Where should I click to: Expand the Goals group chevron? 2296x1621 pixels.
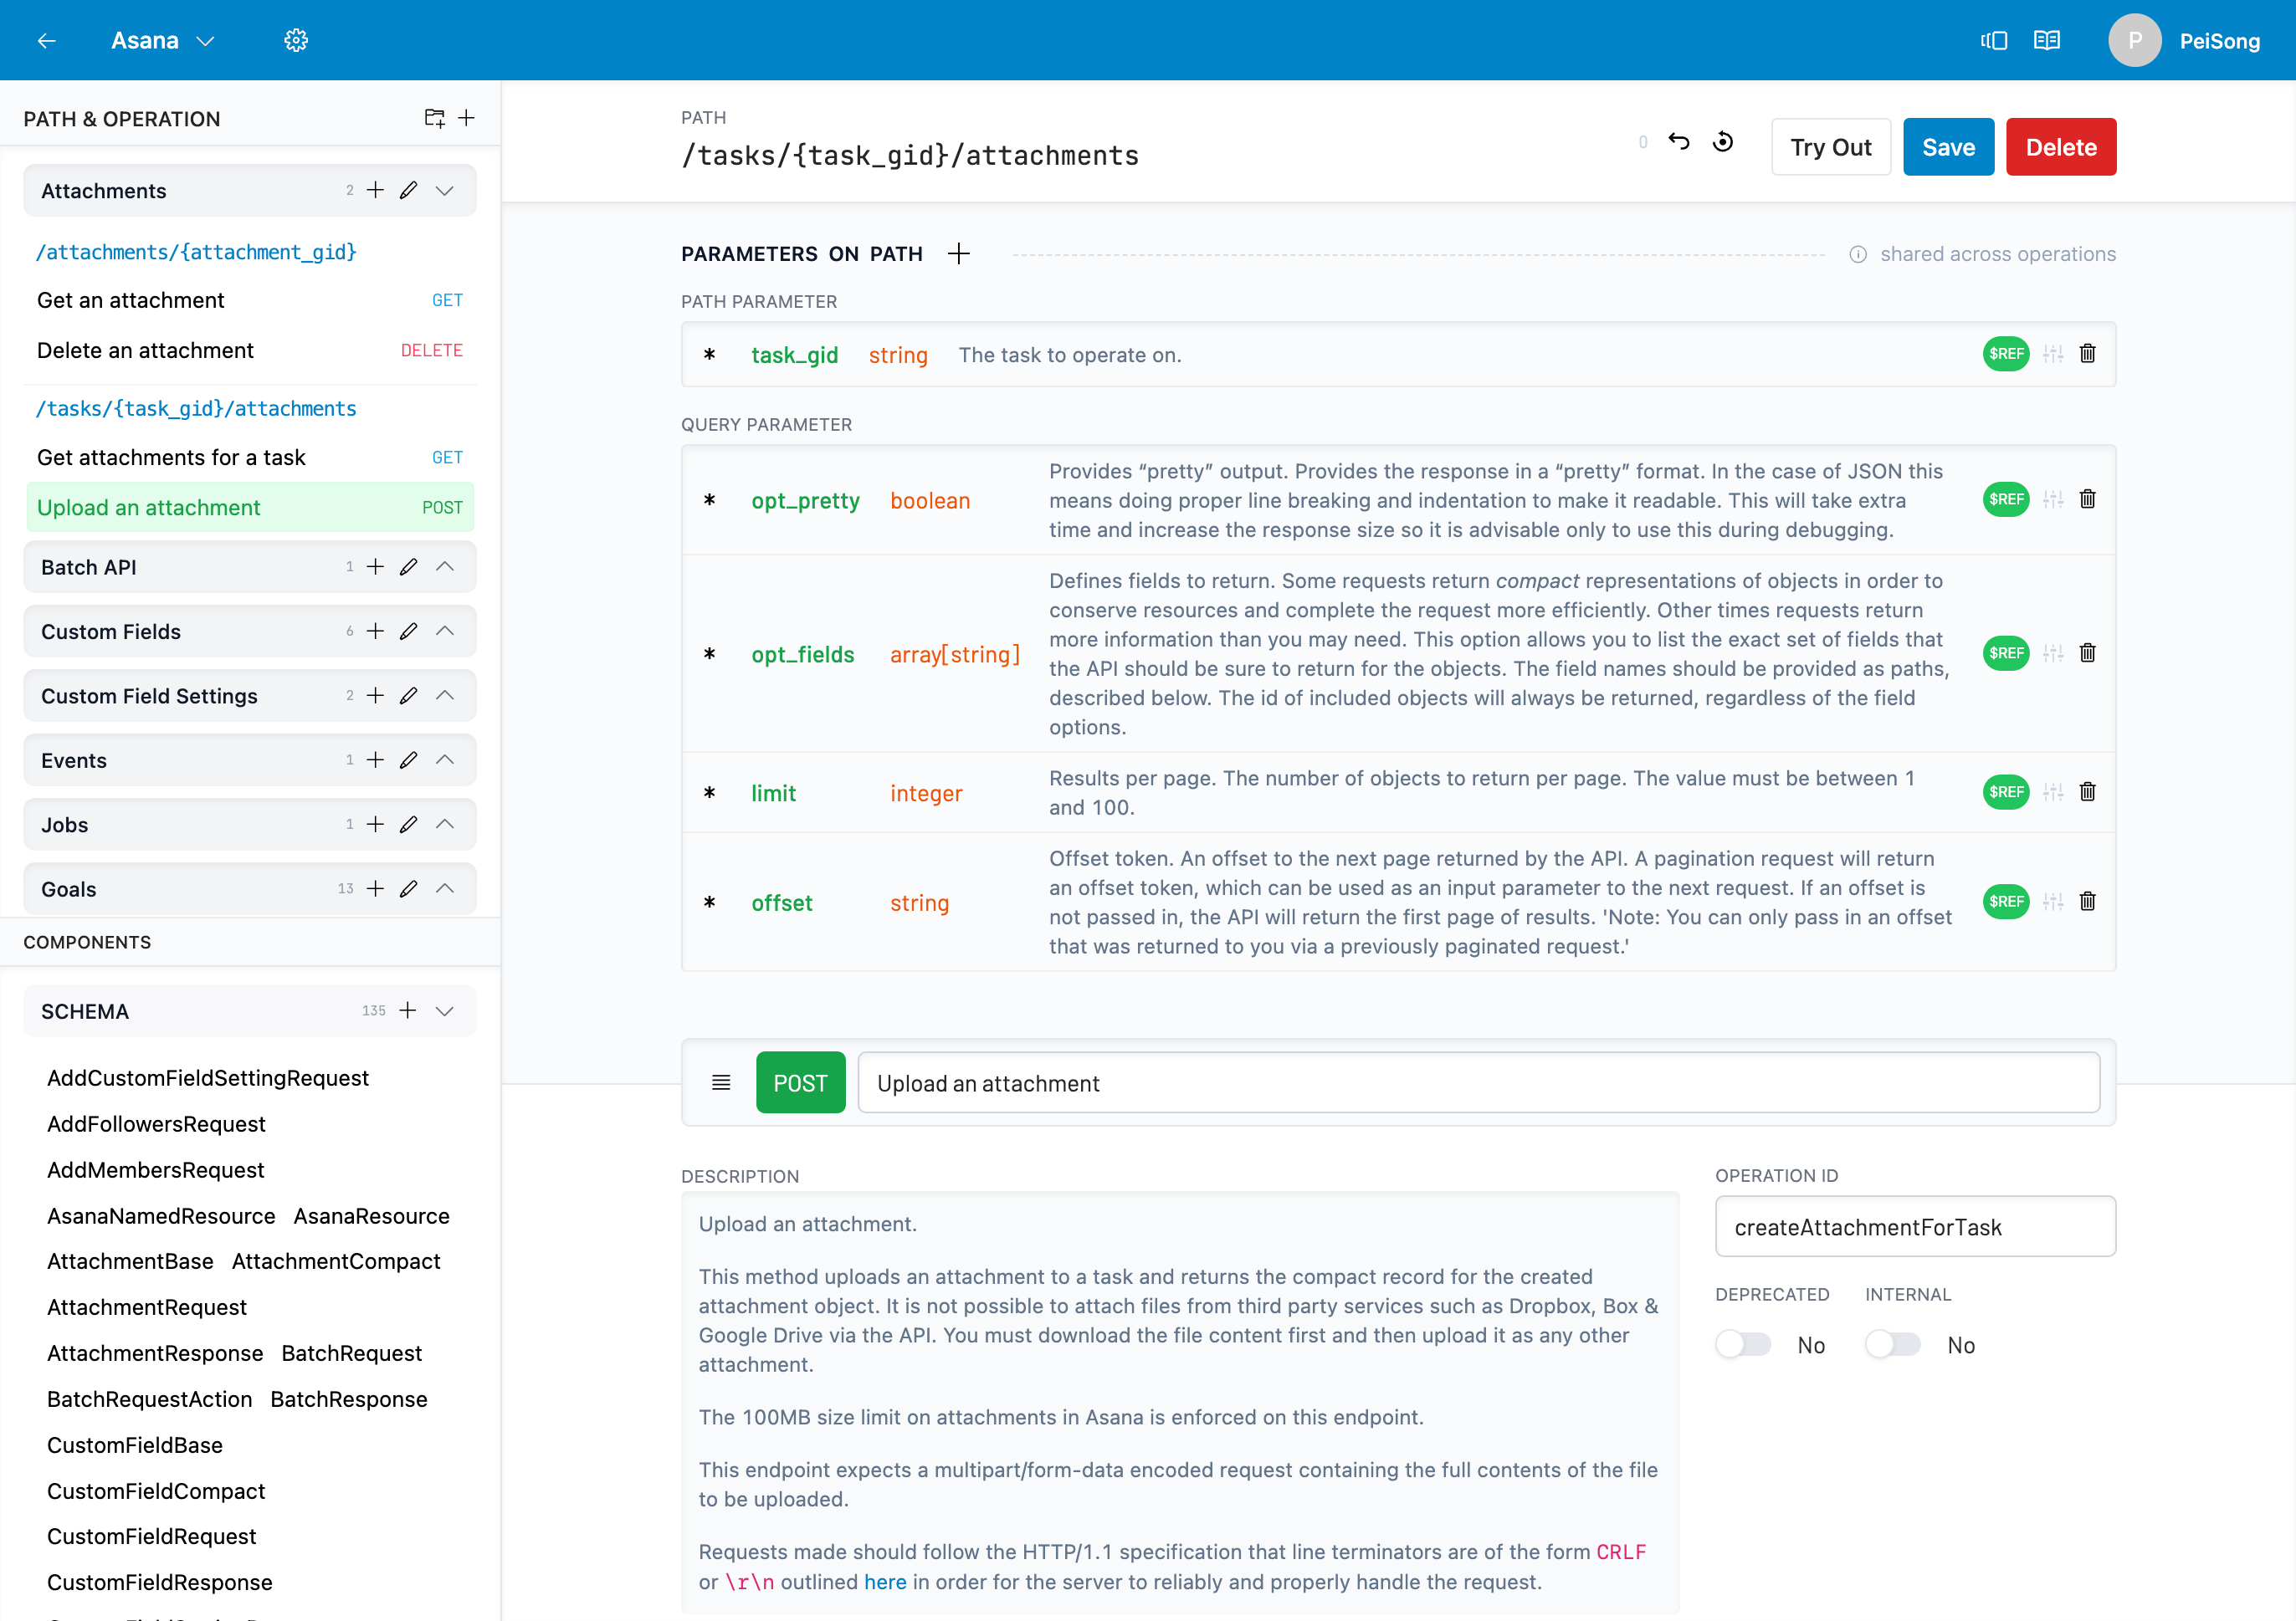point(445,888)
